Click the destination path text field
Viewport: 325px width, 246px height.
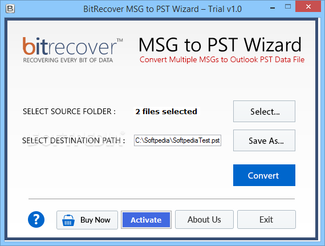177,140
